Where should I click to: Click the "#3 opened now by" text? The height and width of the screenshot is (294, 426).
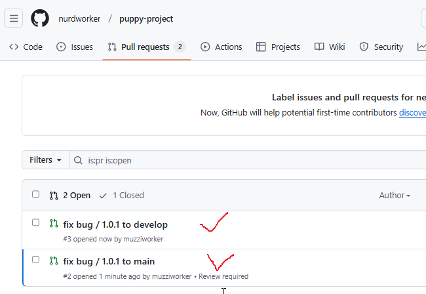point(92,239)
